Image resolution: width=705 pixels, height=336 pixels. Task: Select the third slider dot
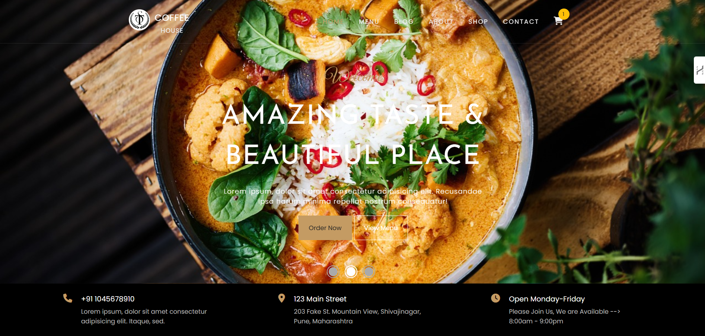(369, 272)
